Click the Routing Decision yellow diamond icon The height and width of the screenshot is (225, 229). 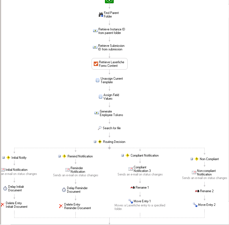[x=100, y=142]
